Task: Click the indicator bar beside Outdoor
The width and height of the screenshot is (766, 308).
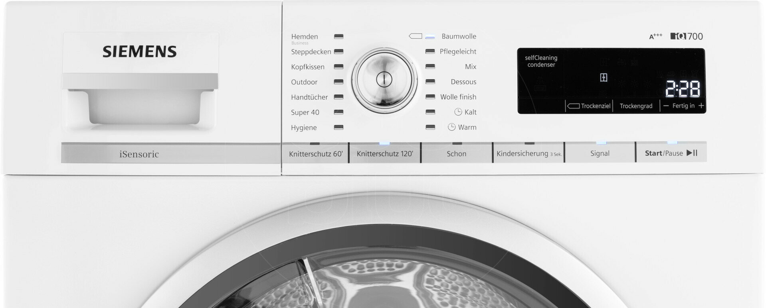Action: (338, 82)
